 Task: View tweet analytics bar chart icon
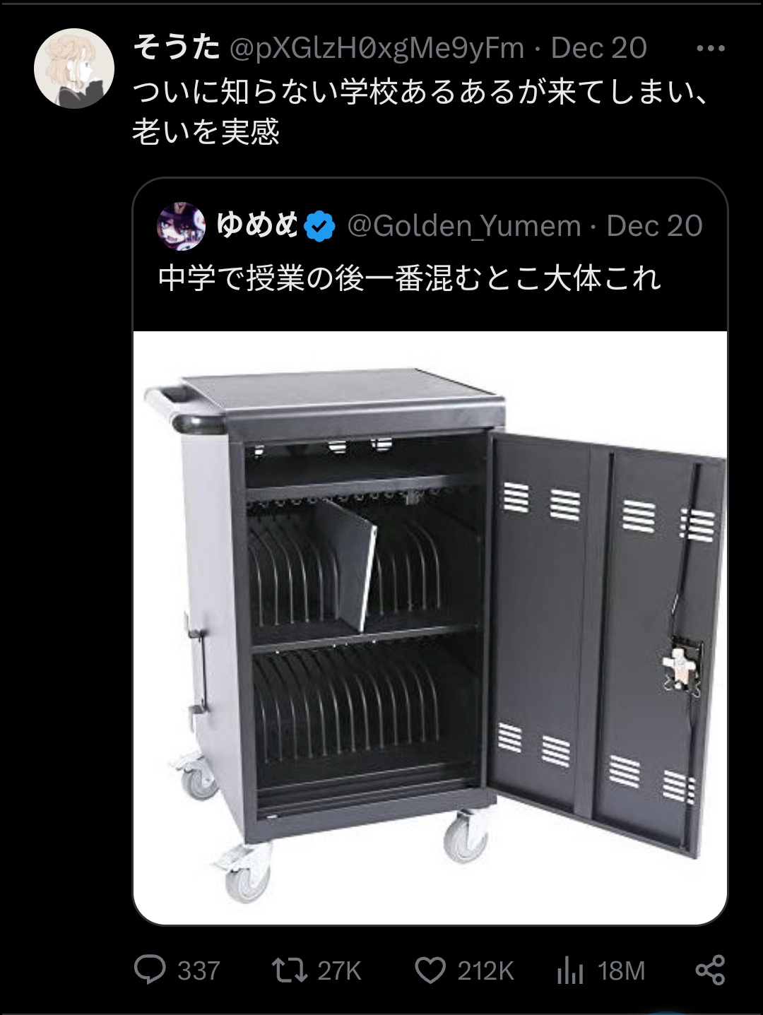(570, 970)
